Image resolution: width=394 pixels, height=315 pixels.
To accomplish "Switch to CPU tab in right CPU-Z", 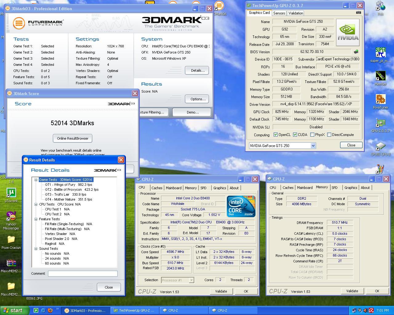I will (273, 188).
